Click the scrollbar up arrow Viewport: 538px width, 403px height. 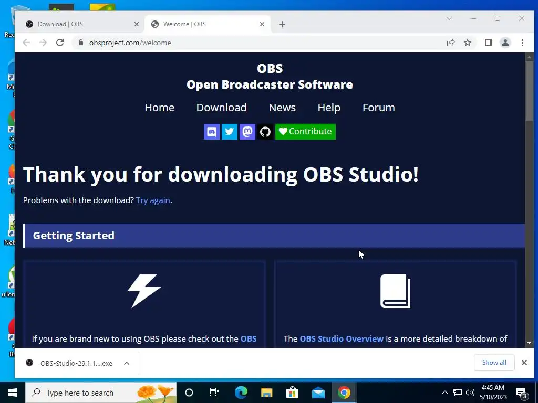tap(530, 57)
